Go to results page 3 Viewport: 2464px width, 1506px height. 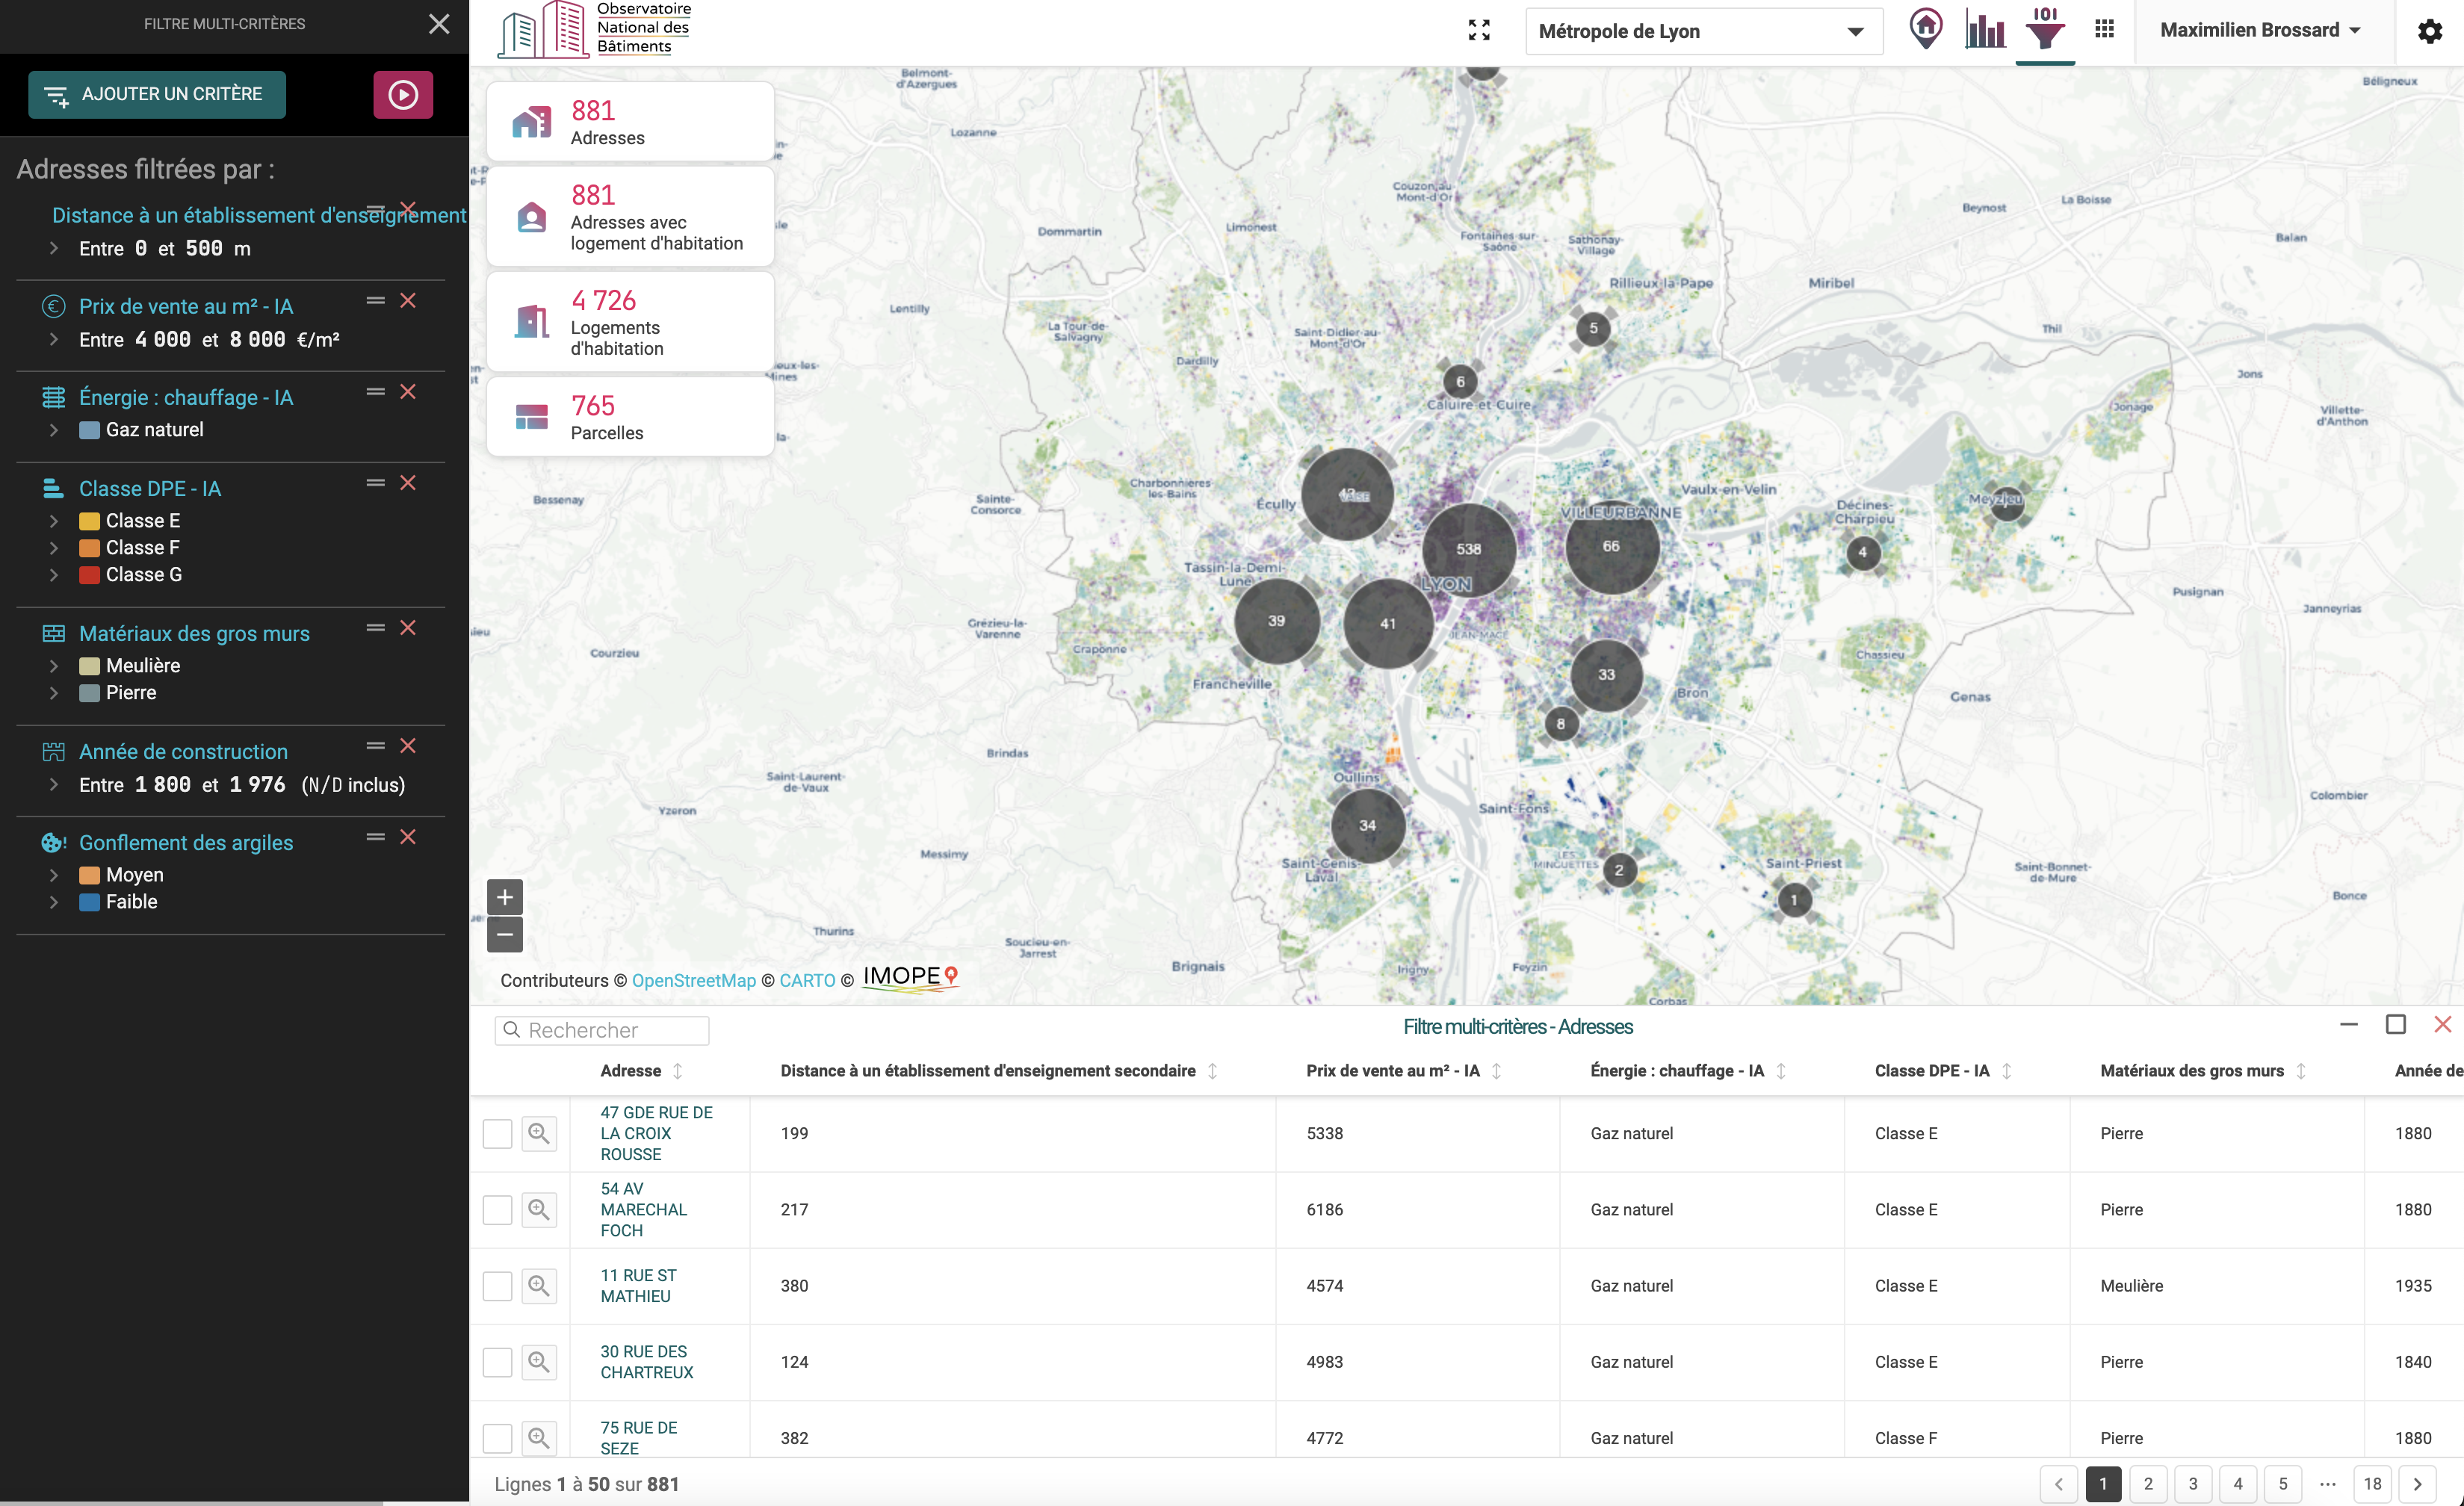coord(2193,1483)
